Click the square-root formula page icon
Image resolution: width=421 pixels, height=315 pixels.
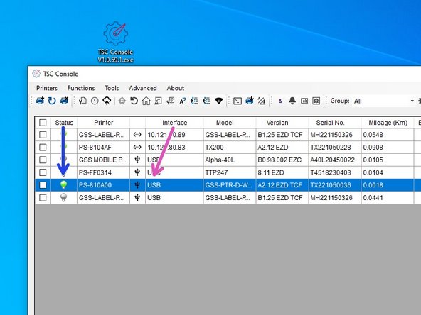point(170,101)
